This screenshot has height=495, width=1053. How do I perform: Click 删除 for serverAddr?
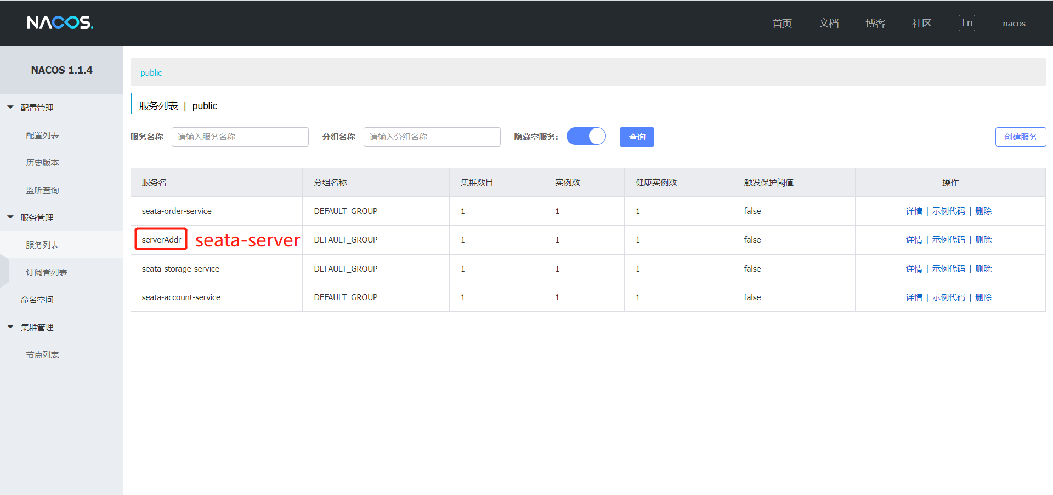(983, 240)
